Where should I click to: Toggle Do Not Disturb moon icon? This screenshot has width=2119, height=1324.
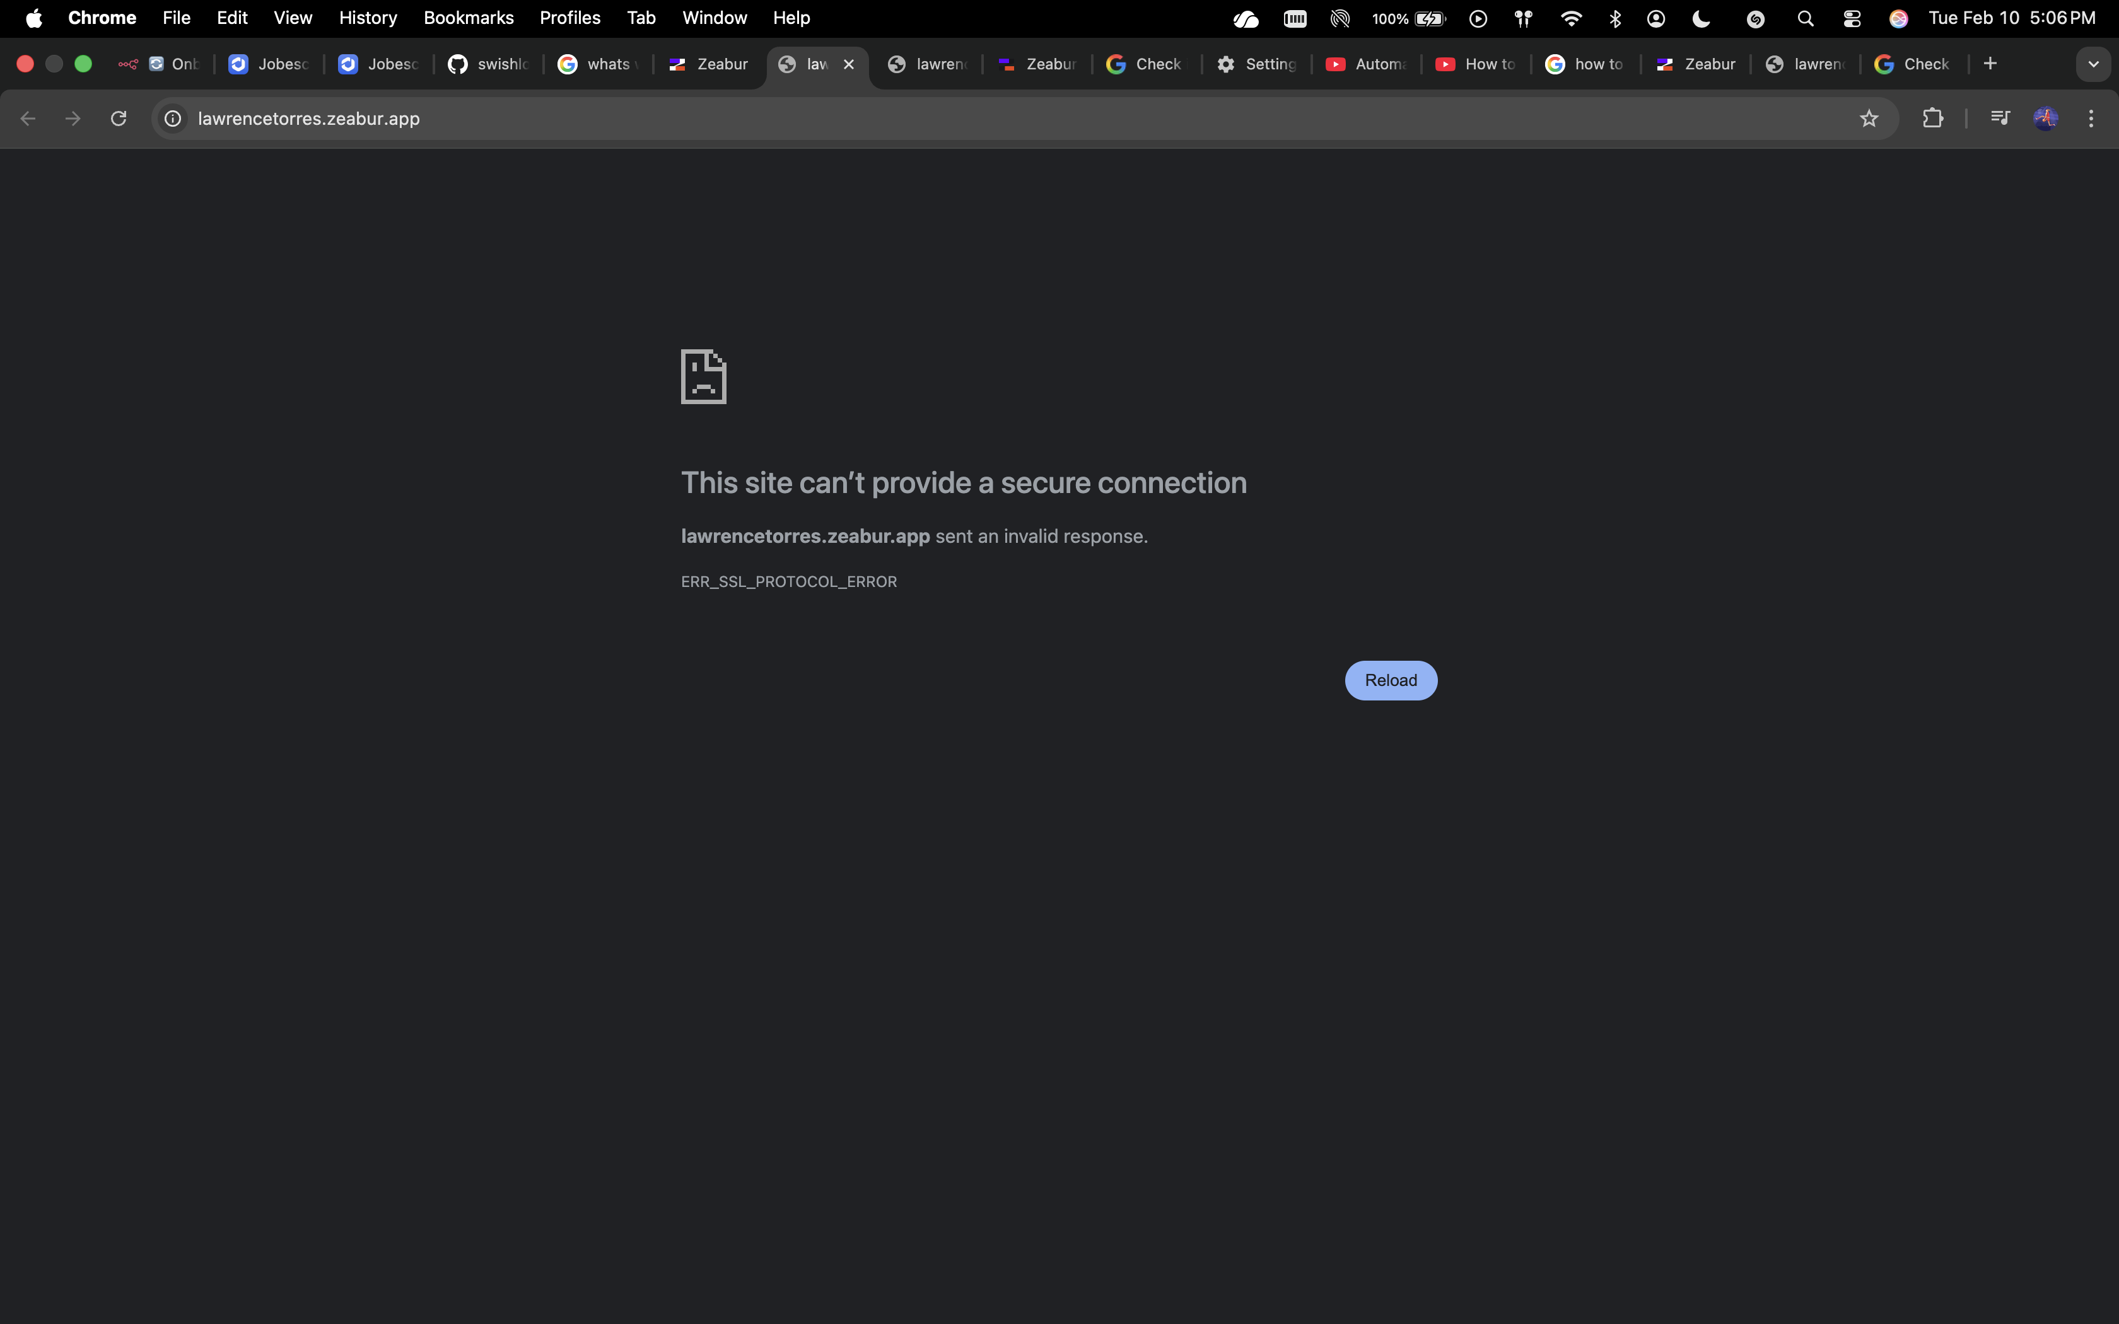(1700, 18)
